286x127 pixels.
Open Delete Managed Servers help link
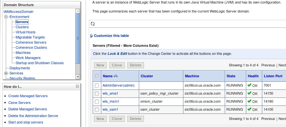(28, 109)
